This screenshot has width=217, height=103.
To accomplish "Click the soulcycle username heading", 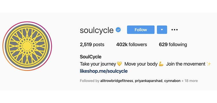I will [x=97, y=30].
